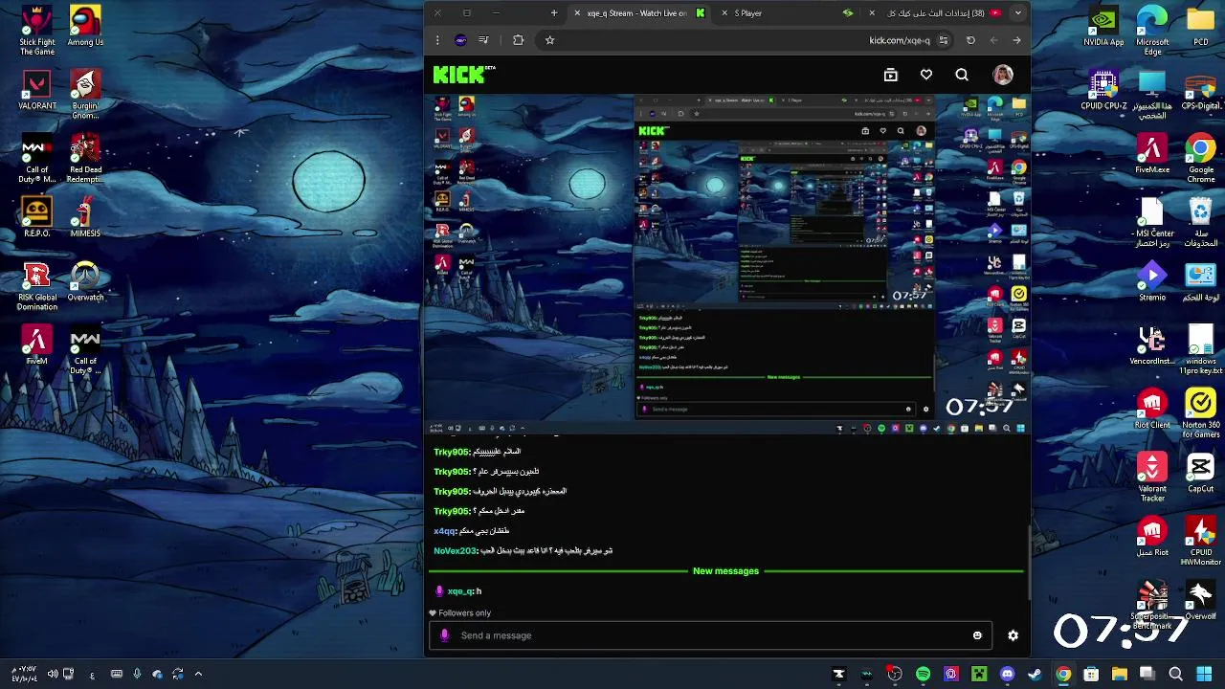Open the Among Us desktop shortcut

(x=85, y=26)
